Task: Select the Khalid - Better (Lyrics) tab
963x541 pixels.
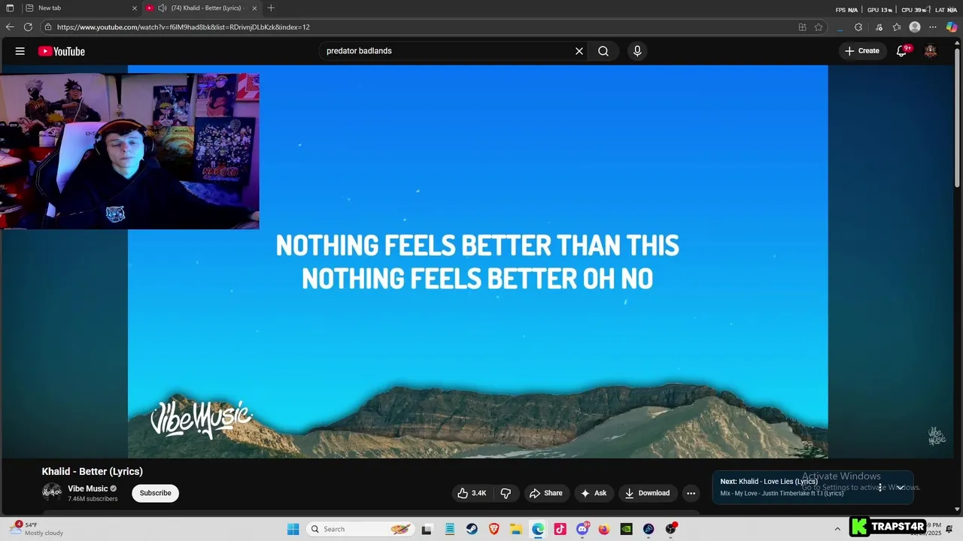Action: (201, 8)
